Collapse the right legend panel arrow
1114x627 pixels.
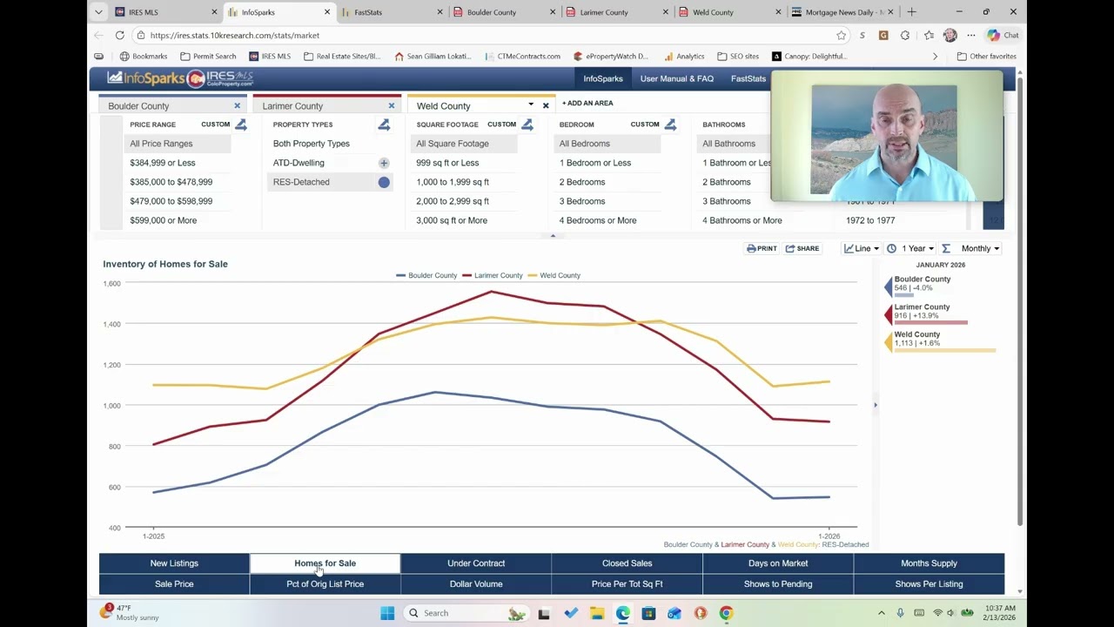coord(876,405)
